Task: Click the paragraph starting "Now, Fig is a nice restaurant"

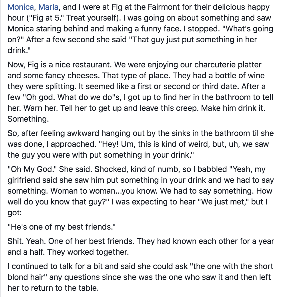Action: [140, 91]
